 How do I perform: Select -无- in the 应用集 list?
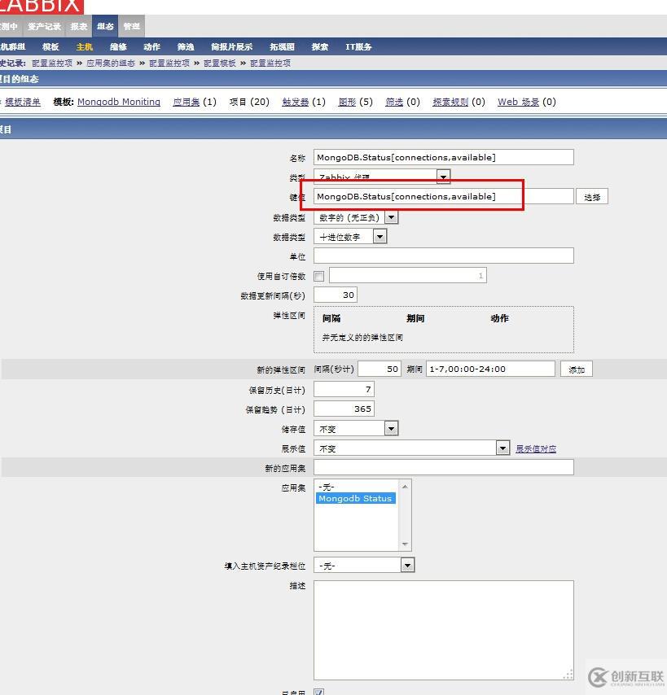click(x=356, y=487)
